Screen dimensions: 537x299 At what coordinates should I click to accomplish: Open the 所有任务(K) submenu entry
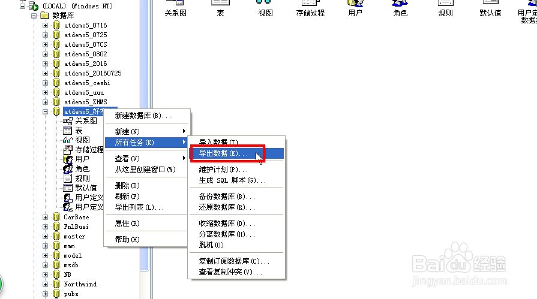point(146,143)
